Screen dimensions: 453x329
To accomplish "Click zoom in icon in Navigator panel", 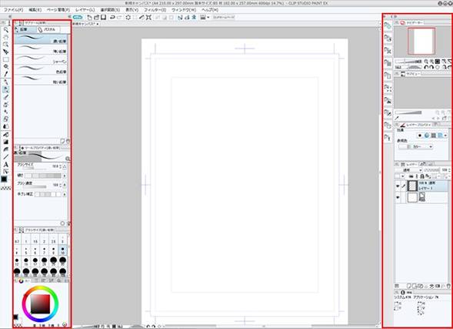I will 432,62.
